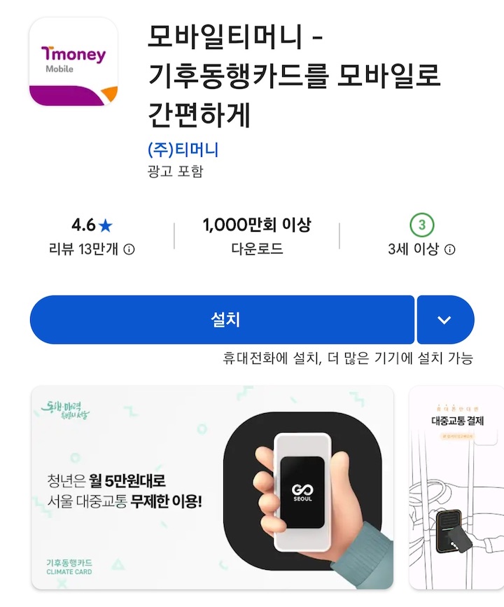Image resolution: width=504 pixels, height=607 pixels.
Task: Click the info icon beside 3세 이상
Action: [449, 249]
